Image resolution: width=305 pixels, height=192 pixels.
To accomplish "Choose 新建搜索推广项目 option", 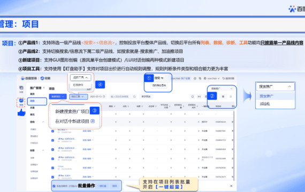I will click(x=72, y=111).
